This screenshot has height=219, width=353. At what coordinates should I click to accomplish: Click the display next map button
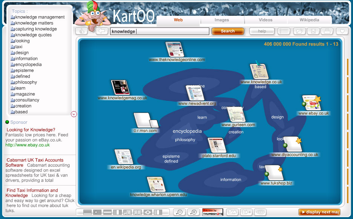click(319, 212)
